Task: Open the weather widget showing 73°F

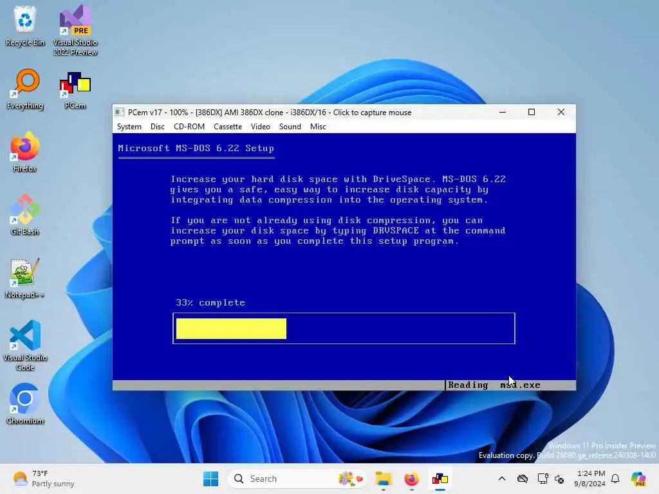Action: [43, 479]
